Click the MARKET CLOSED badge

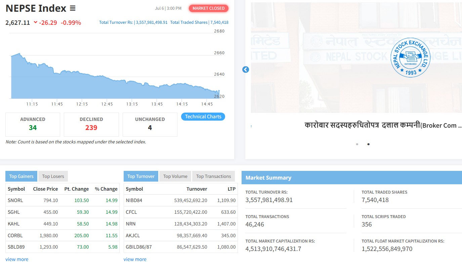pyautogui.click(x=208, y=8)
